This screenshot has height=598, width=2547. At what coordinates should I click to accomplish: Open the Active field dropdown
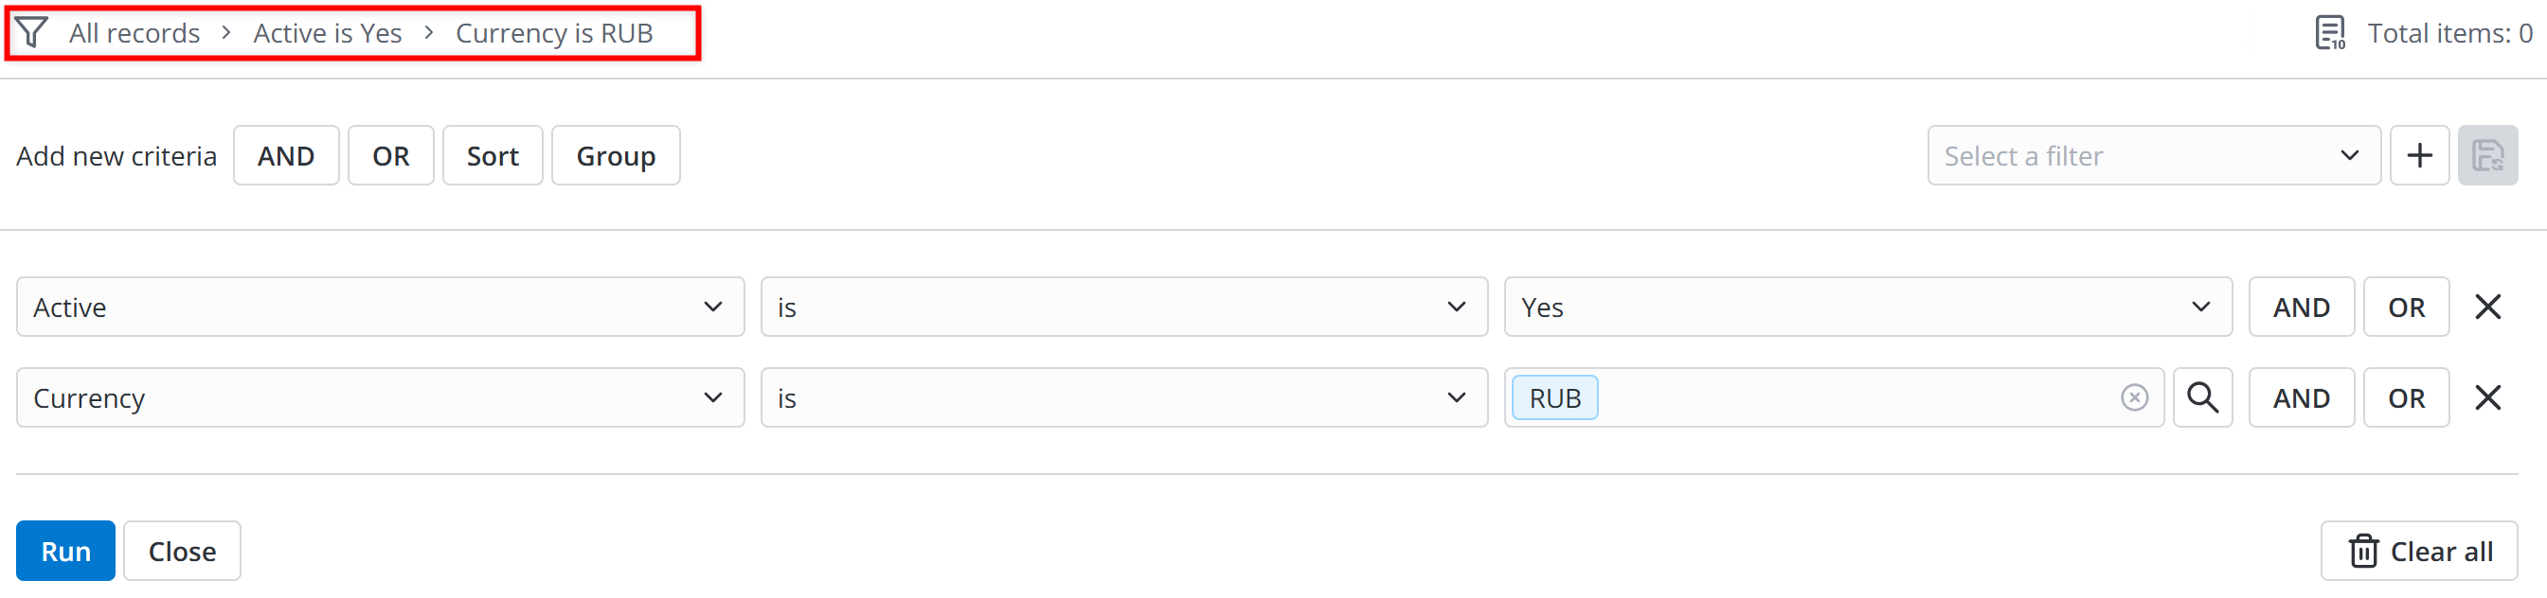pyautogui.click(x=380, y=308)
